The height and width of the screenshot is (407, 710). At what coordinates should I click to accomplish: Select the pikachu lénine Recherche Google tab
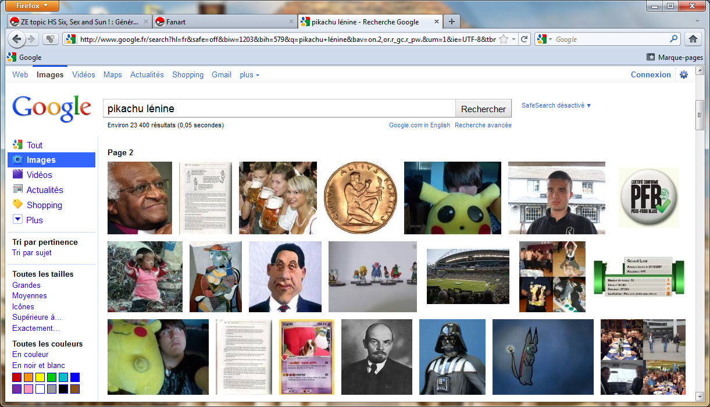(x=370, y=22)
